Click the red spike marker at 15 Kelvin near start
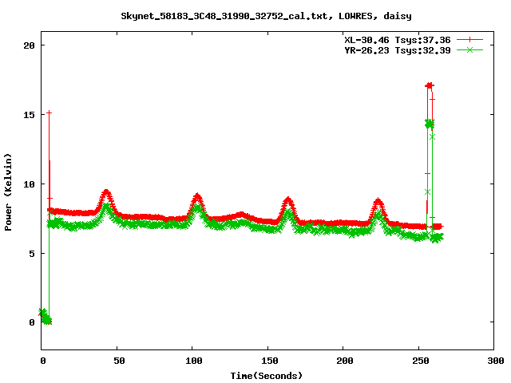The image size is (511, 383). 50,113
